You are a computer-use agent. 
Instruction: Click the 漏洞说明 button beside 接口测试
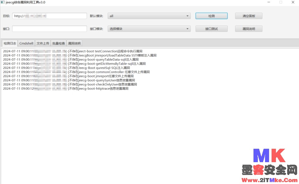click(x=249, y=29)
